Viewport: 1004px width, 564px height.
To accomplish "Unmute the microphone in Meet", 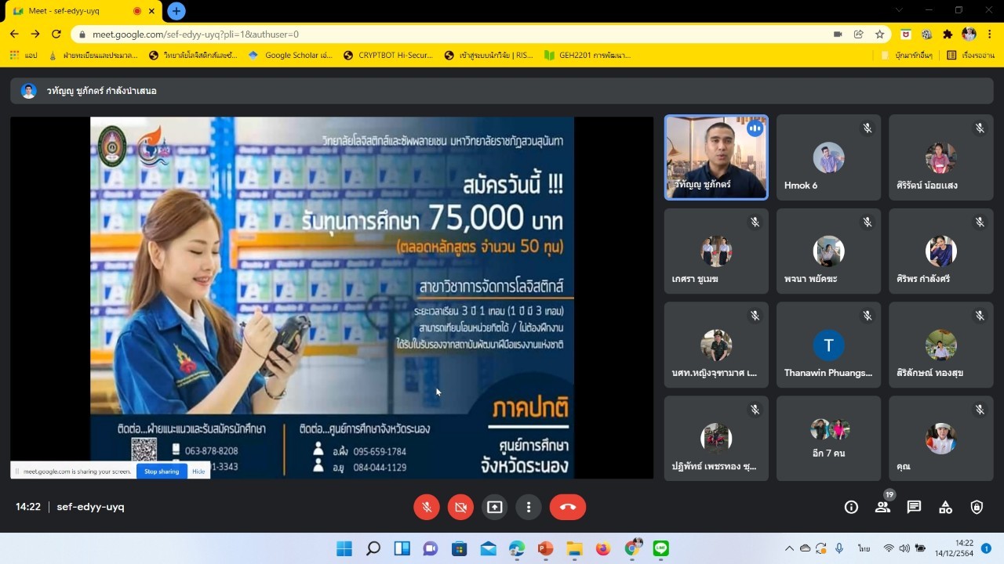I will [426, 507].
